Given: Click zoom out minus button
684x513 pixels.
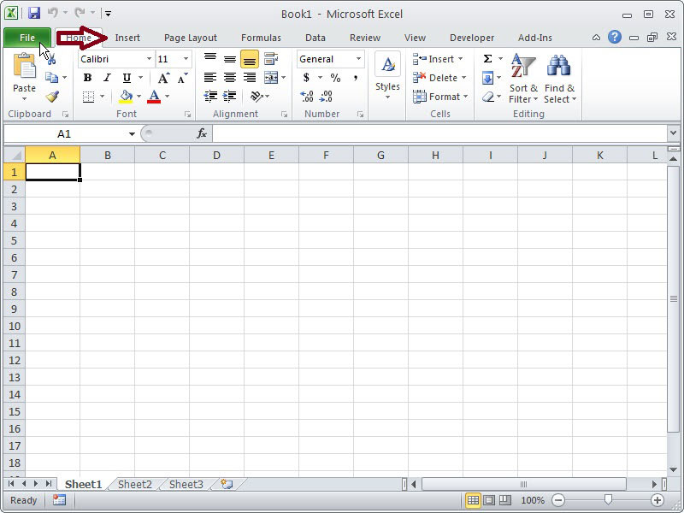Looking at the screenshot, I should pos(558,500).
